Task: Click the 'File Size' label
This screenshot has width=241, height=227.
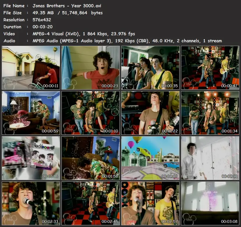Action: [13, 13]
